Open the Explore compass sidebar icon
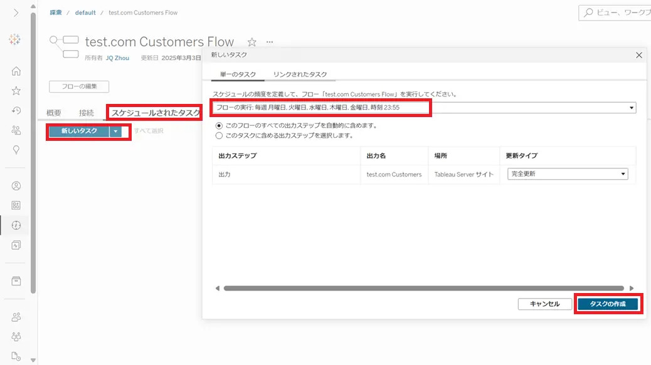Screen dimensions: 651x365 click(16, 225)
